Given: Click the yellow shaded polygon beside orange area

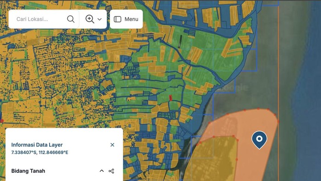Looking at the screenshot, I should 213,159.
